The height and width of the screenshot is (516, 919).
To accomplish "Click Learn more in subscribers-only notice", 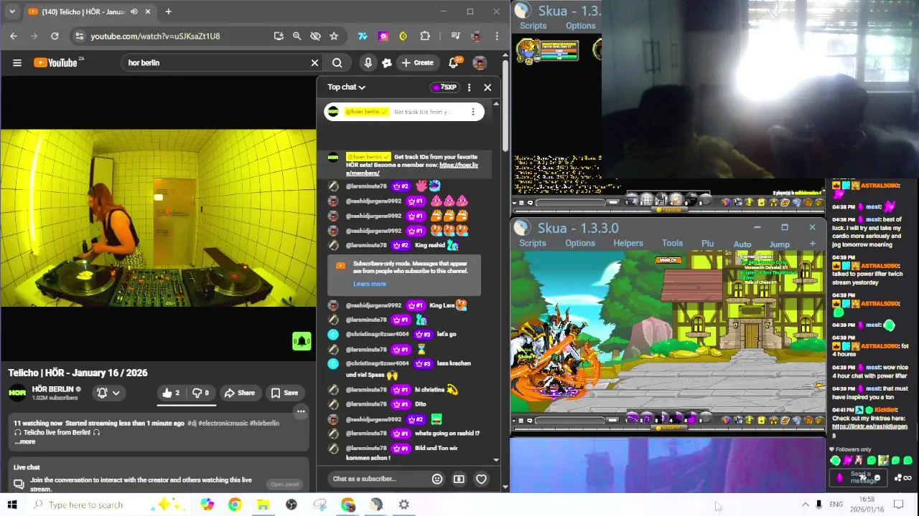I will click(369, 284).
